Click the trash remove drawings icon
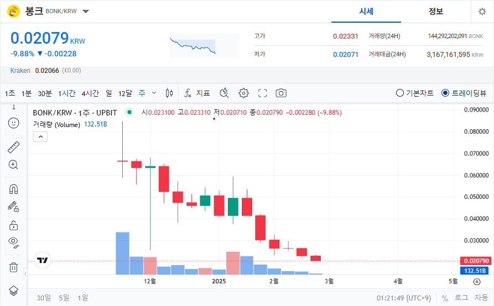The image size is (494, 306). point(13,267)
